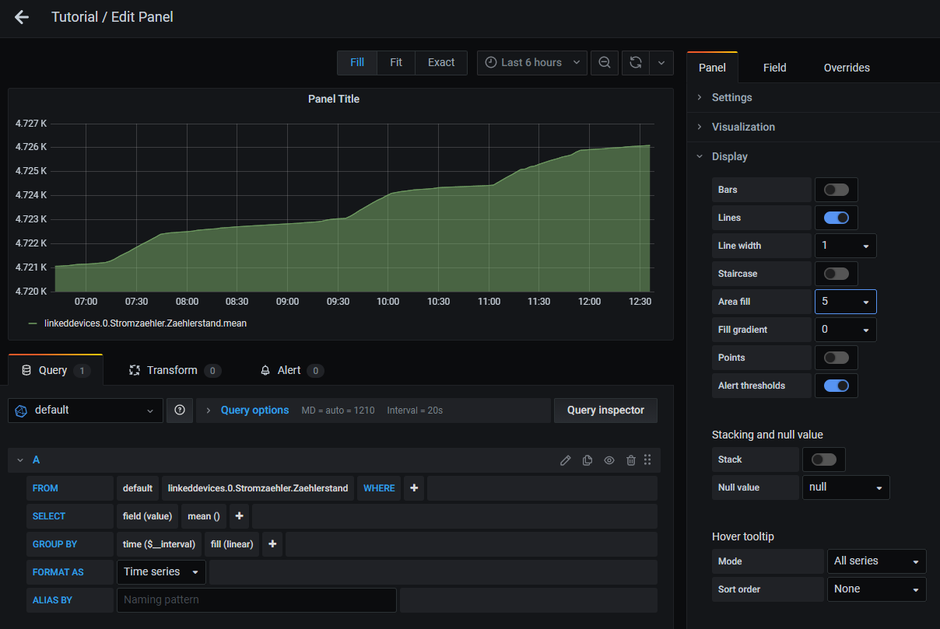Image resolution: width=940 pixels, height=629 pixels.
Task: Zoom out the time range with magnifier icon
Action: pyautogui.click(x=605, y=62)
